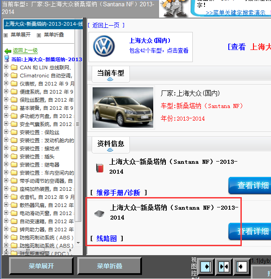Click the computer icon beside 当前:上海大众
271x279 pixels.
point(7,58)
